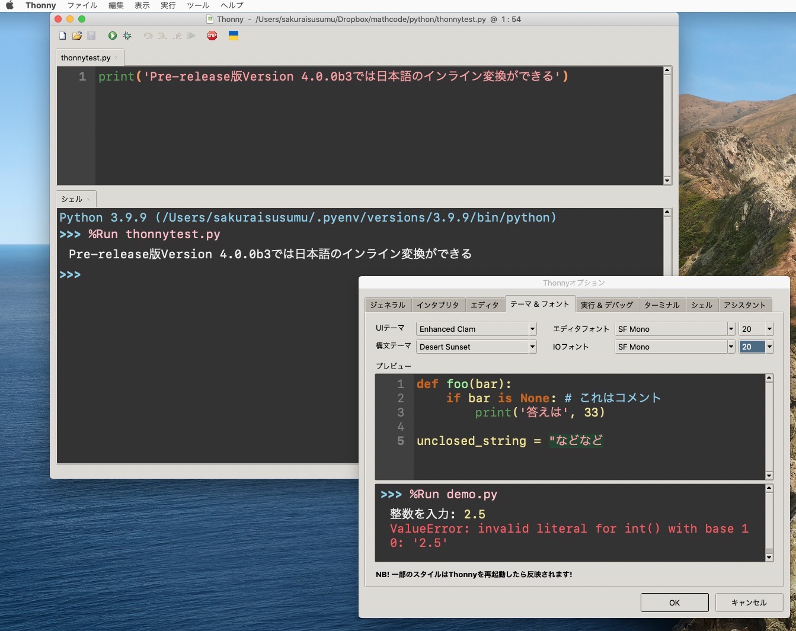Screen dimensions: 796x631
Task: Select the テーマ & フォント tab
Action: [x=540, y=304]
